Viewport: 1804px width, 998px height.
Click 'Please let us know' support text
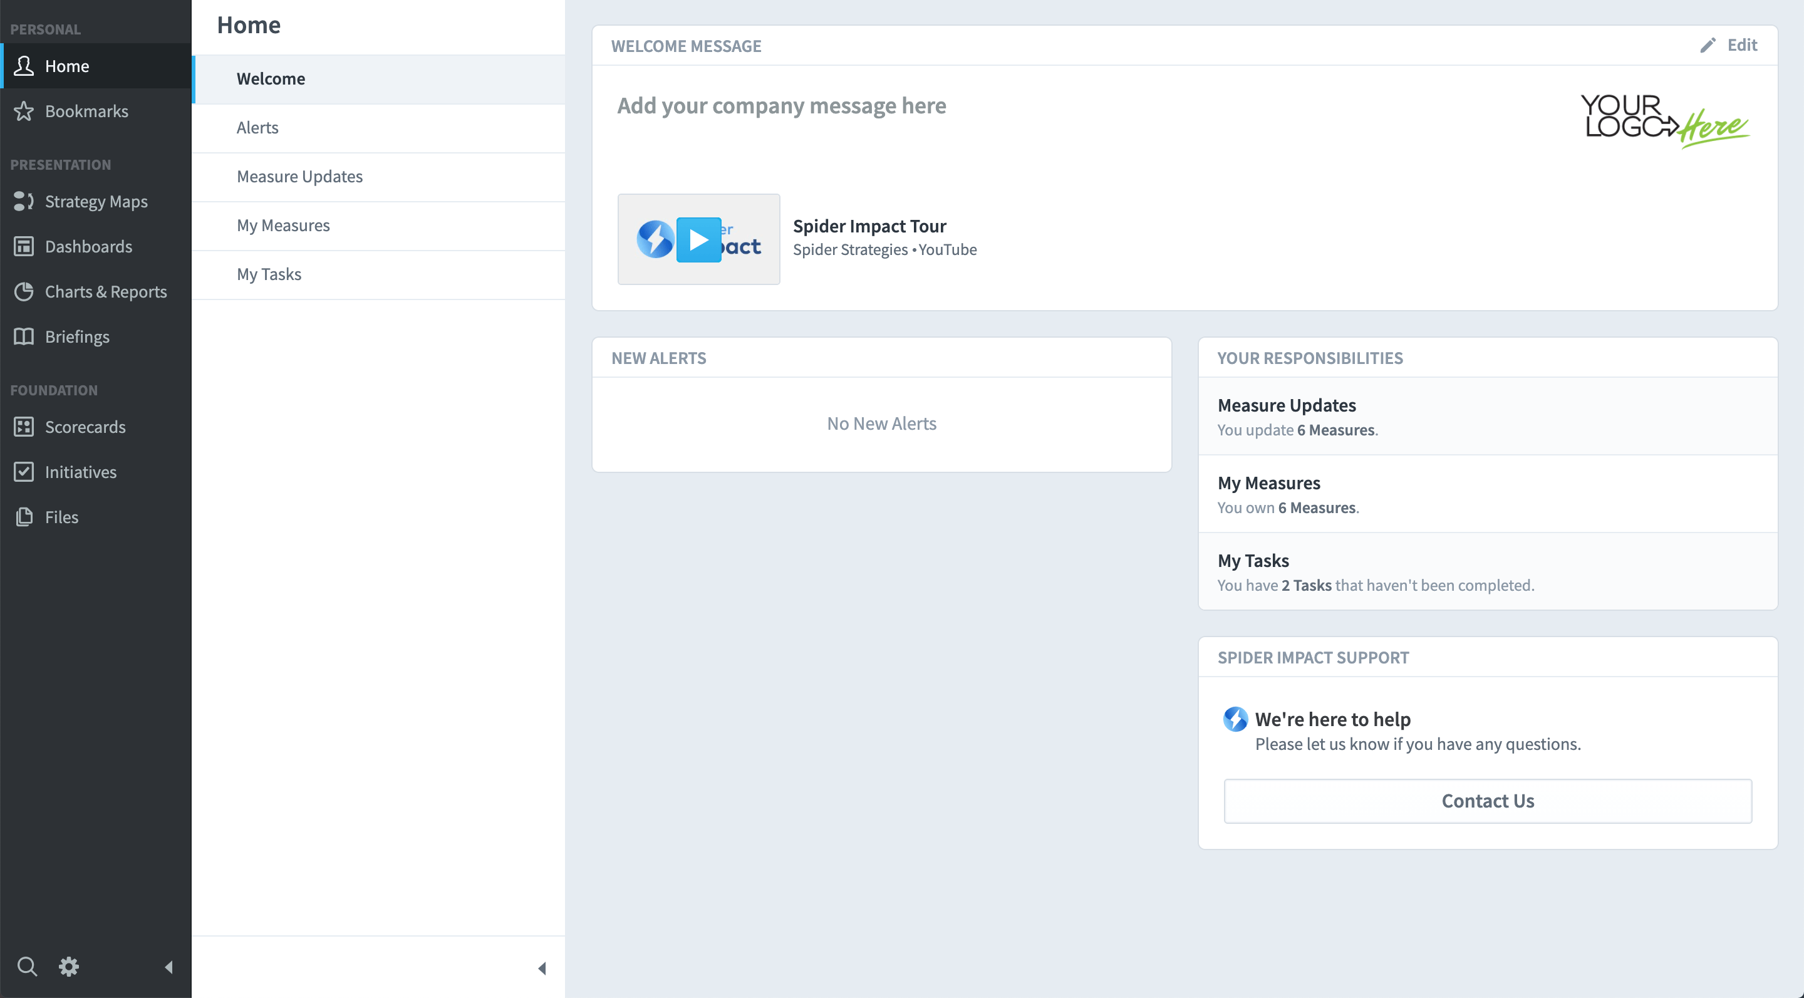(x=1418, y=744)
